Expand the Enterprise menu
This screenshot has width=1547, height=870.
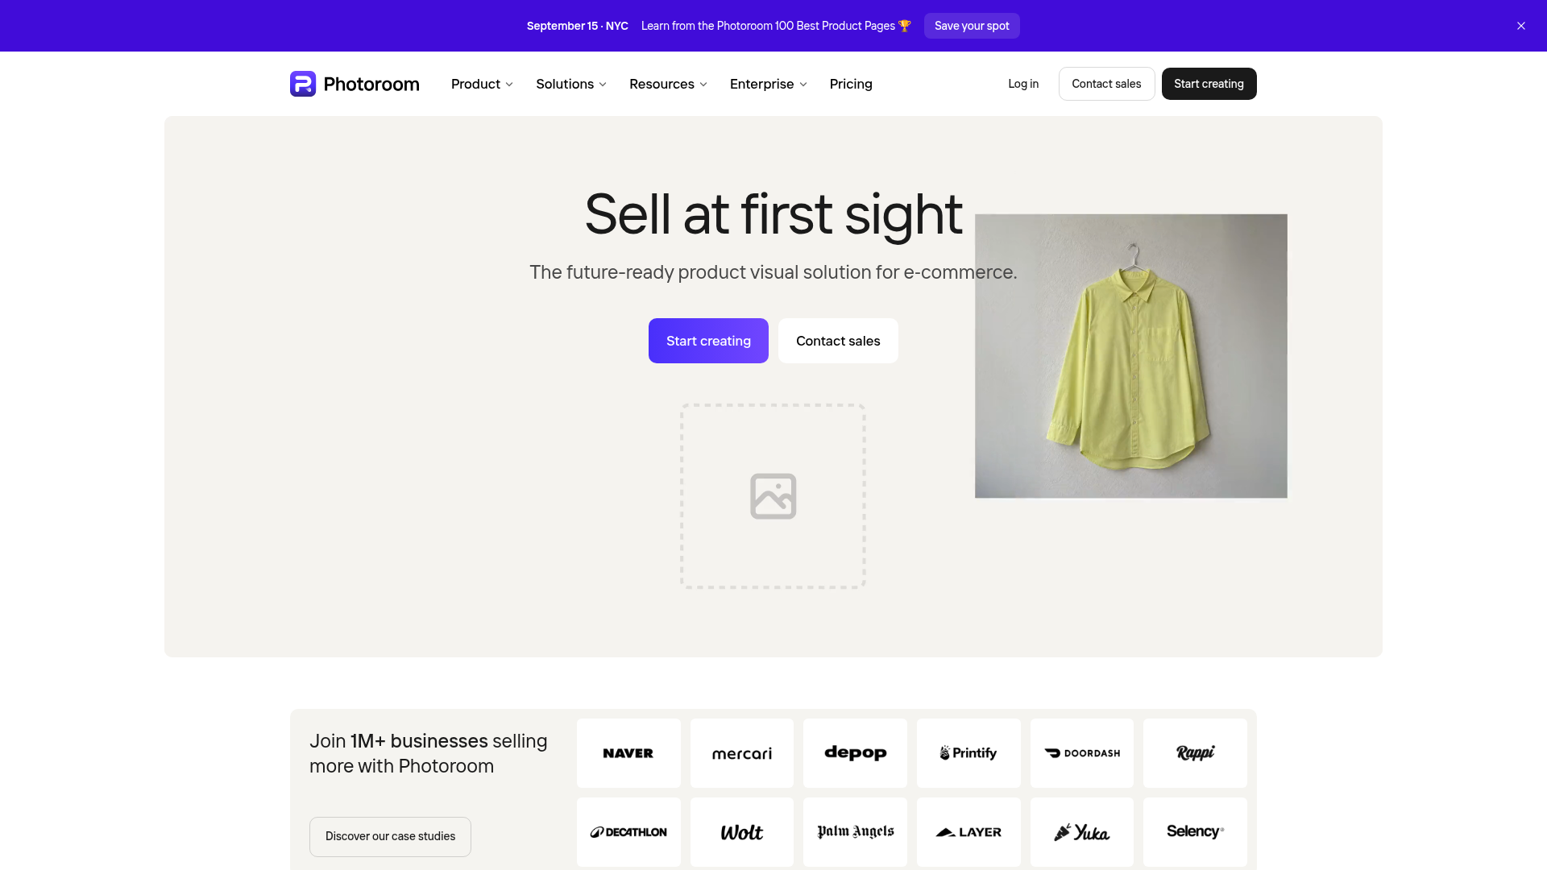click(x=768, y=84)
